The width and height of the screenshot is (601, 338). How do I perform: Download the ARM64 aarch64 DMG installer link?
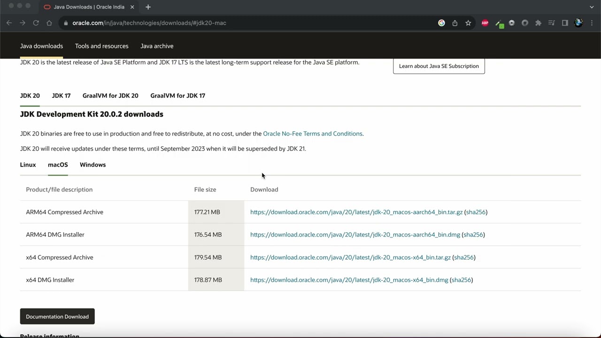tap(355, 235)
